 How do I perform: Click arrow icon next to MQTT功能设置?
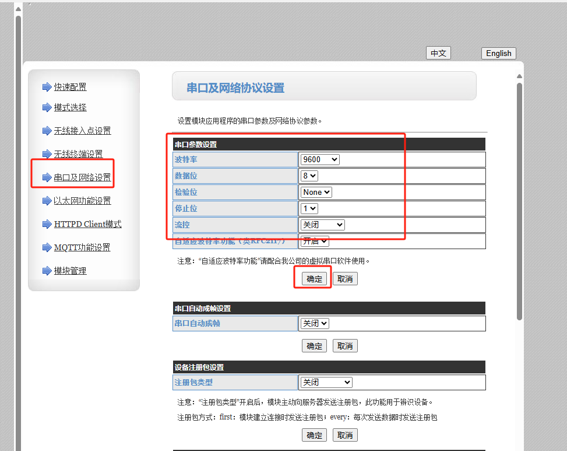tap(47, 247)
